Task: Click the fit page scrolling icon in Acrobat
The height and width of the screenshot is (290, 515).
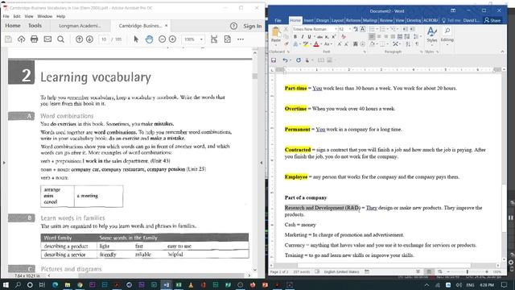Action: (x=214, y=39)
